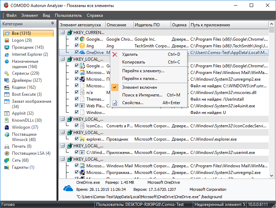Choose Копировать in context menu
This screenshot has width=276, height=208.
pyautogui.click(x=149, y=62)
